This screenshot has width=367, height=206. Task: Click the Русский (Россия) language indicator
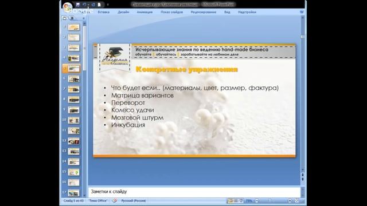(x=134, y=201)
